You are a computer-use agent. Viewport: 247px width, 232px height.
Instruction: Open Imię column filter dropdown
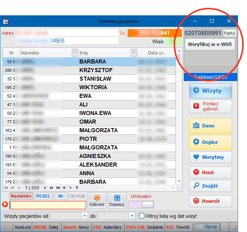(x=133, y=53)
